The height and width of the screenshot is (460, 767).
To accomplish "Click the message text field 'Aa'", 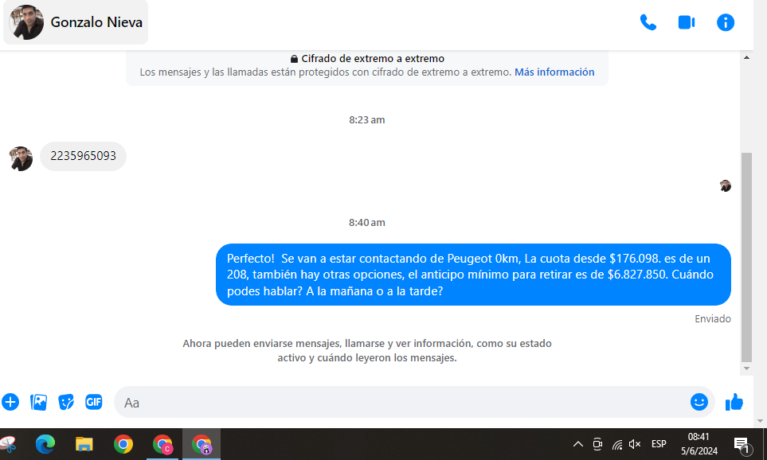I will click(x=398, y=403).
